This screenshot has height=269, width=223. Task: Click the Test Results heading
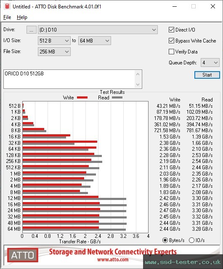tap(112, 92)
